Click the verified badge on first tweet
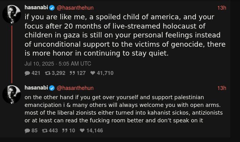The image size is (240, 142). coord(52,8)
